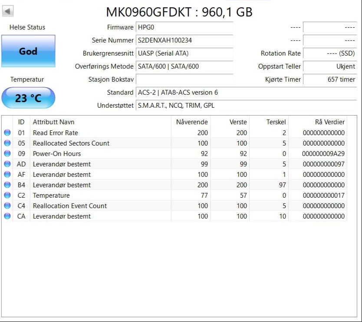The height and width of the screenshot is (322, 362).
Task: Click the status orb for Reallocated Sectors Count
Action: point(7,143)
